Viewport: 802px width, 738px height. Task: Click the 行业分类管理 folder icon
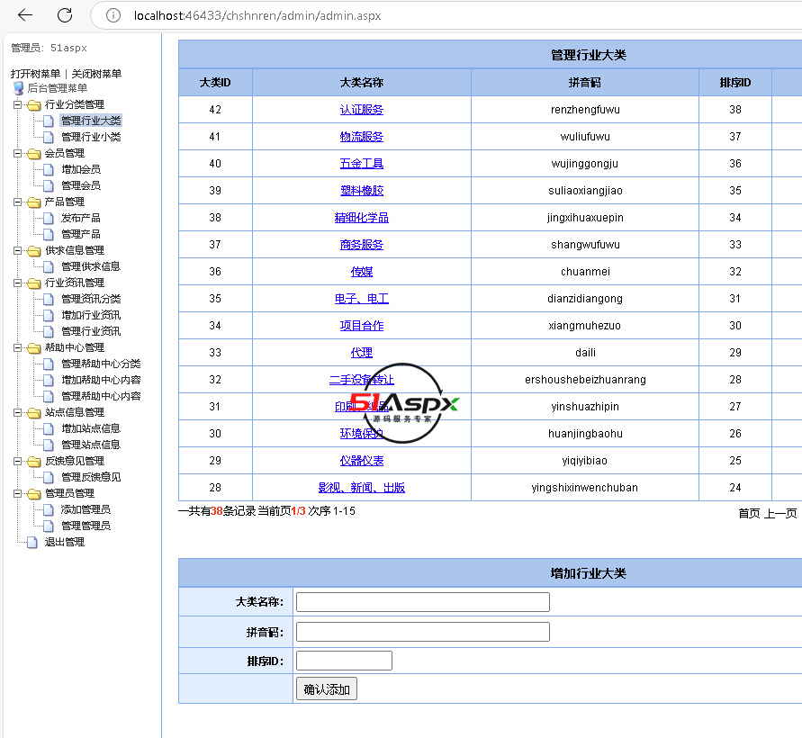tap(34, 104)
